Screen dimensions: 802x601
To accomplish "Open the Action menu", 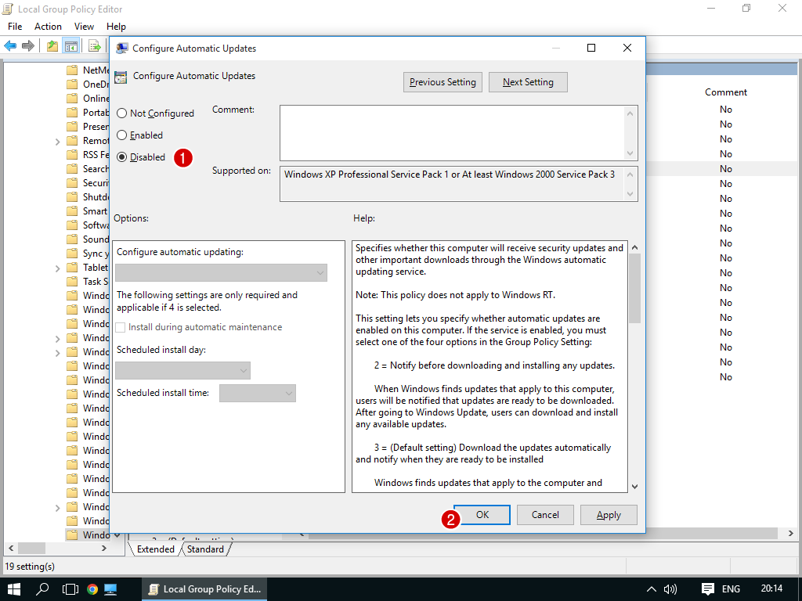I will (48, 27).
